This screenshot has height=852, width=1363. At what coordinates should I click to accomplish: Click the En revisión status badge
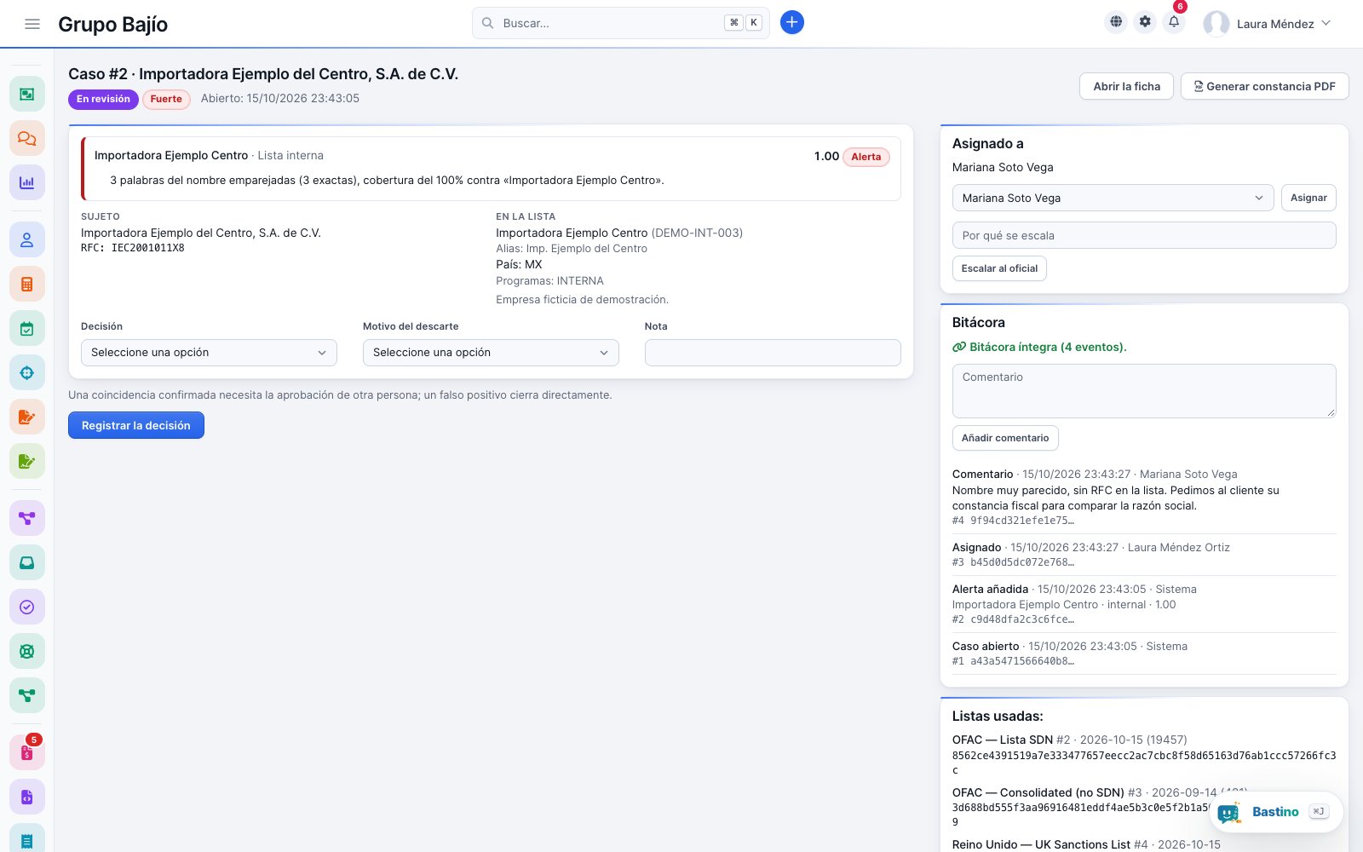coord(103,99)
